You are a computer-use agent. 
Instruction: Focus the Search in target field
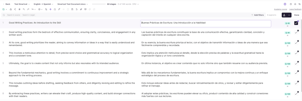tap(28, 15)
